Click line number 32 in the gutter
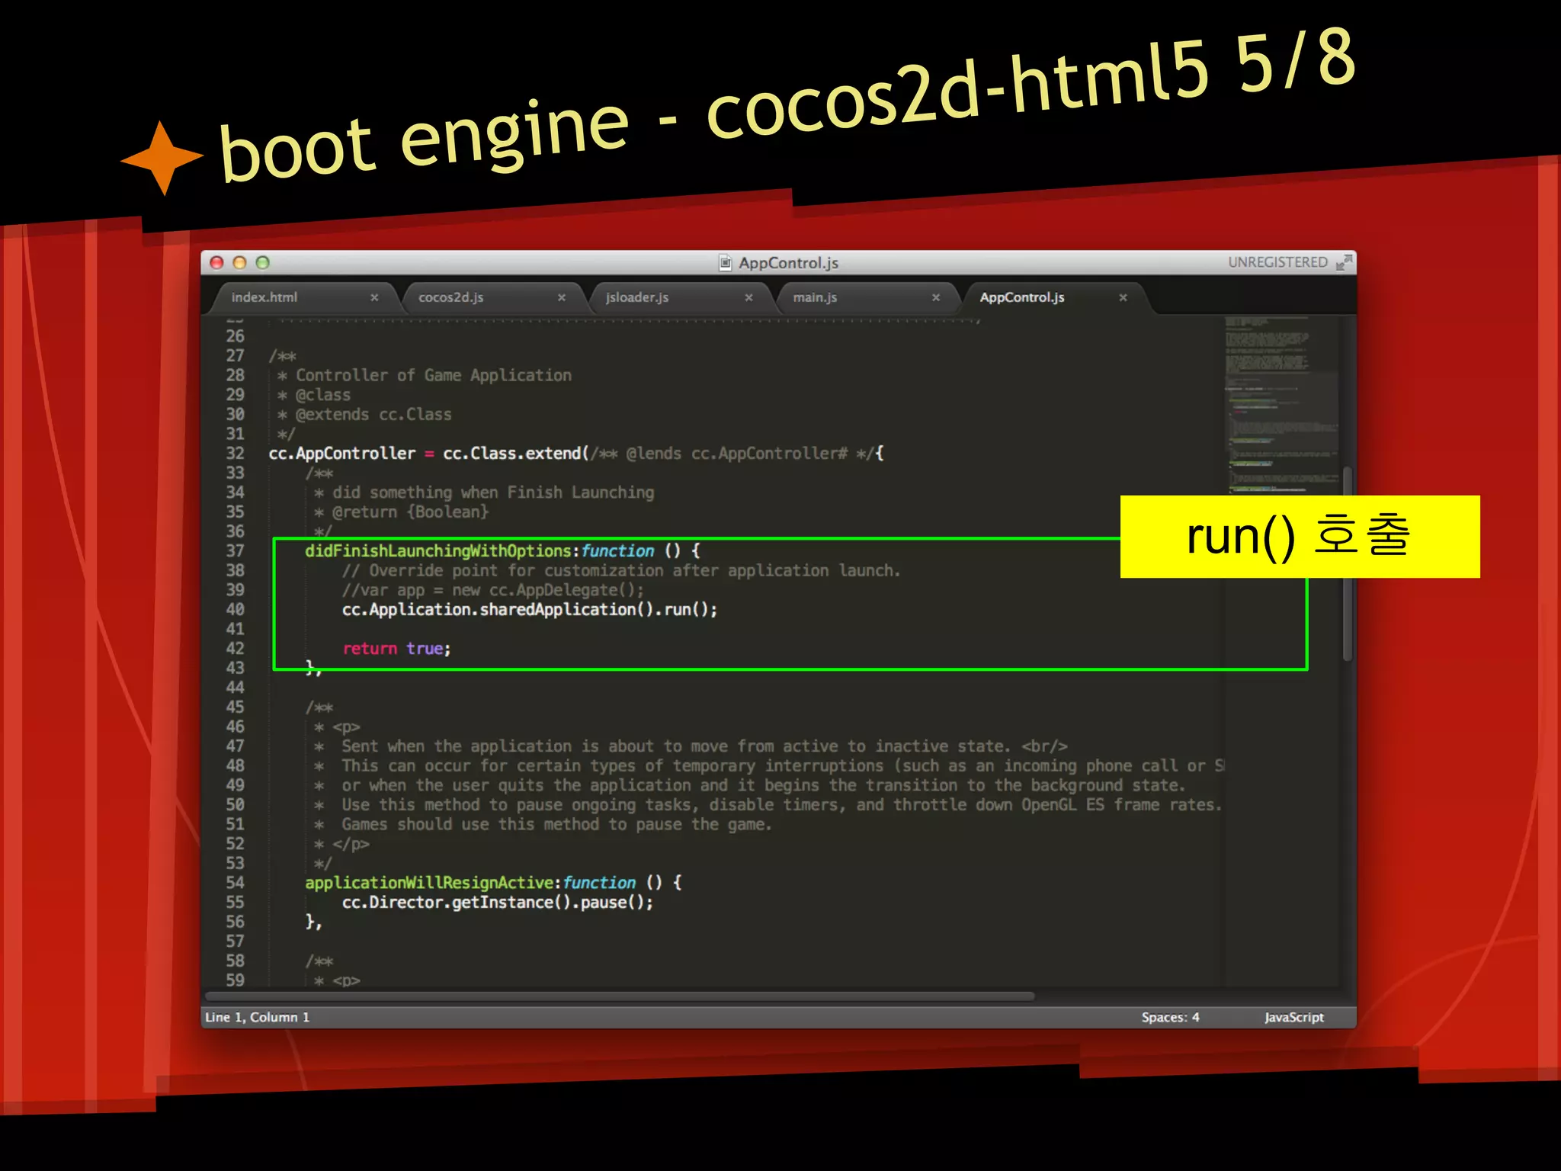The width and height of the screenshot is (1561, 1171). 236,453
